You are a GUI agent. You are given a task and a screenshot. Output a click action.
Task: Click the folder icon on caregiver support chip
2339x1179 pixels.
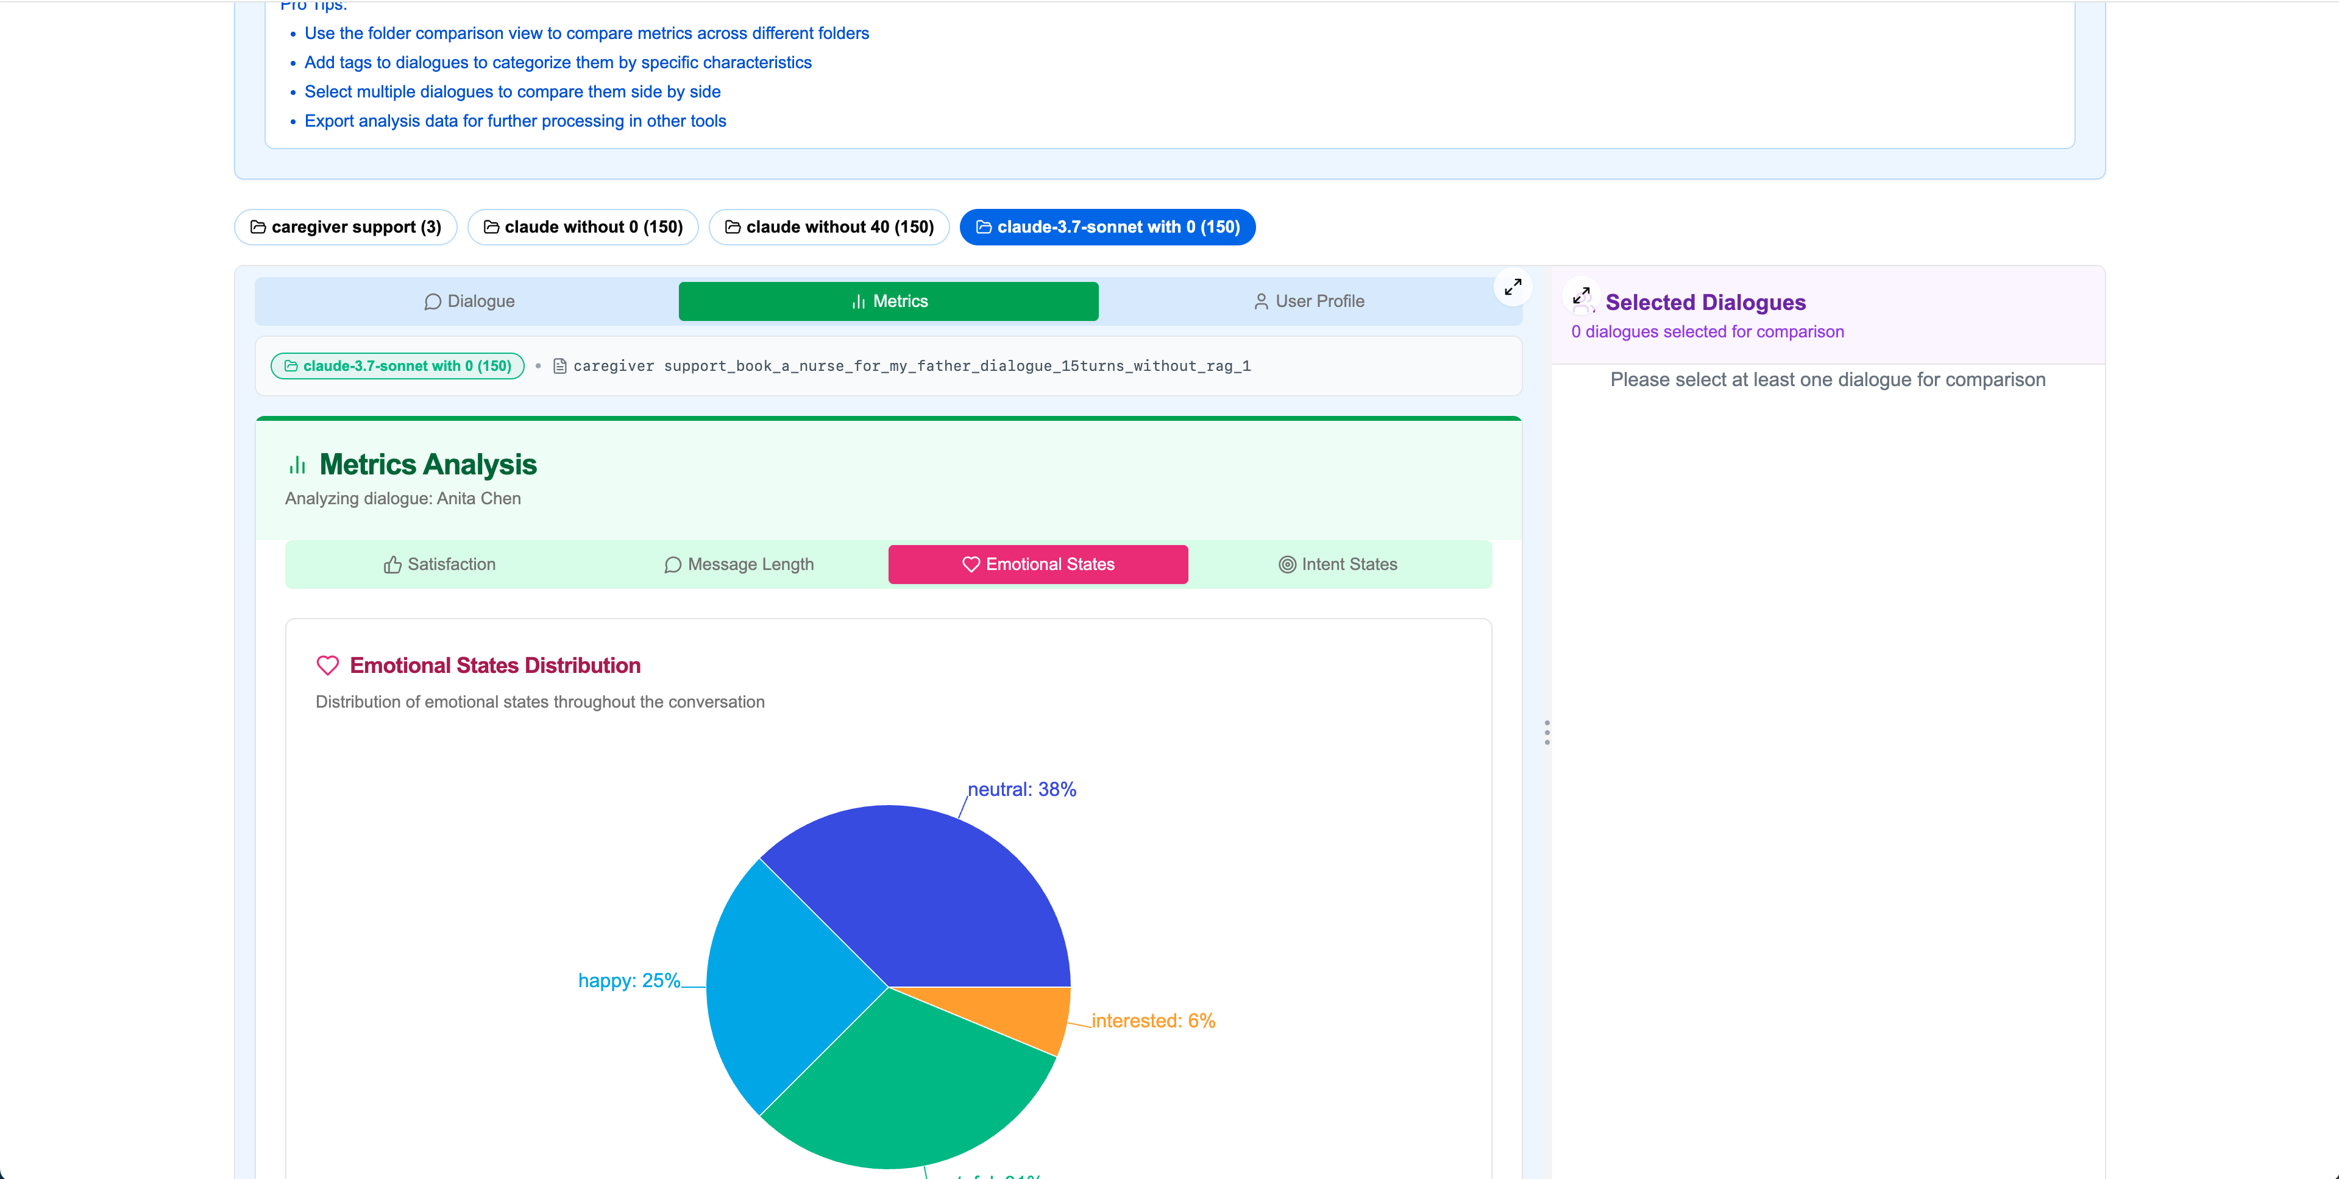(258, 227)
